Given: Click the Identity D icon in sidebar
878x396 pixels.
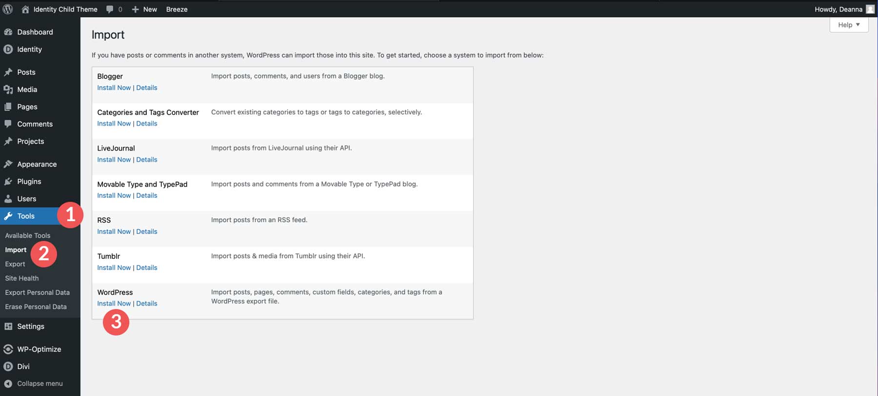Looking at the screenshot, I should (8, 49).
